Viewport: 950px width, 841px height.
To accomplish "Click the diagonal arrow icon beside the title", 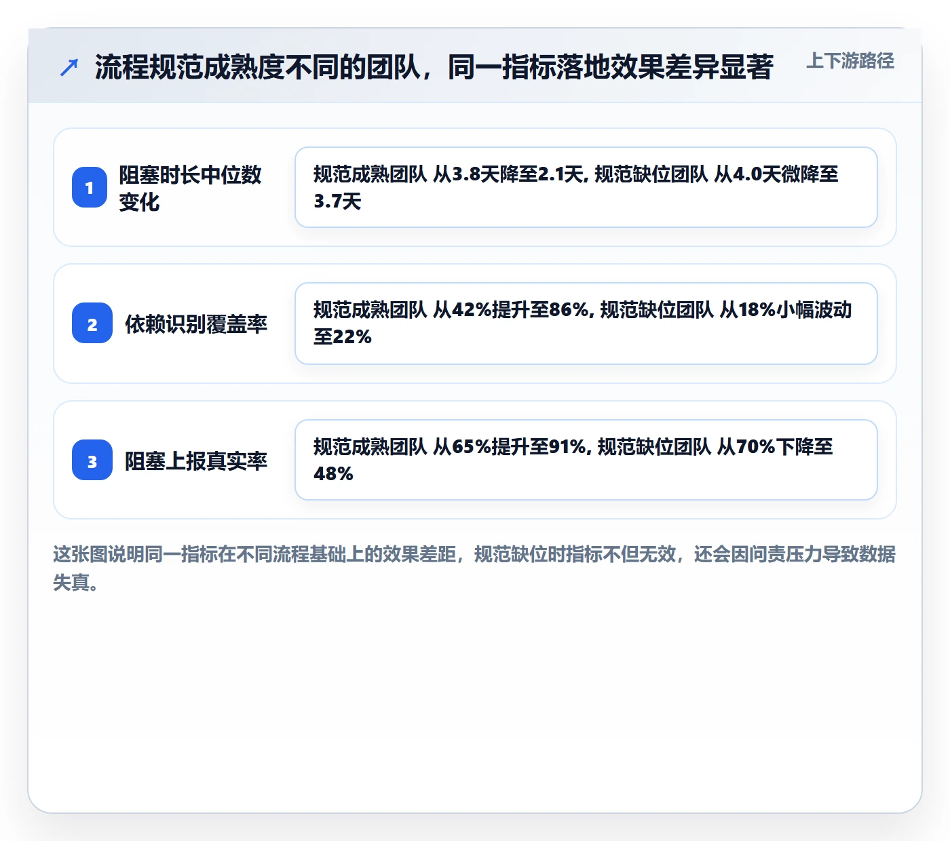I will [x=69, y=67].
